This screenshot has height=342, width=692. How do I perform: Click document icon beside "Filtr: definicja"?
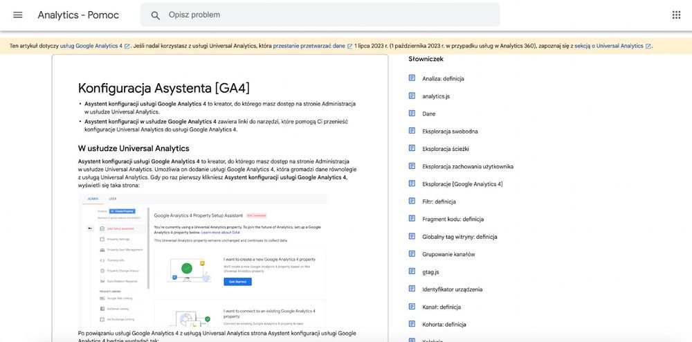(412, 201)
